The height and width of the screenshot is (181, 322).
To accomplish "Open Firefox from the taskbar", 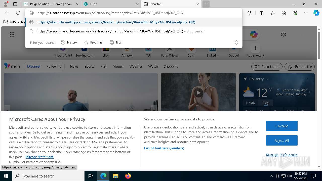I will click(128, 176).
